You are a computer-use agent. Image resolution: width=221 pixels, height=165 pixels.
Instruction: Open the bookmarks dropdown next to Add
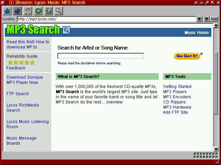(207, 19)
